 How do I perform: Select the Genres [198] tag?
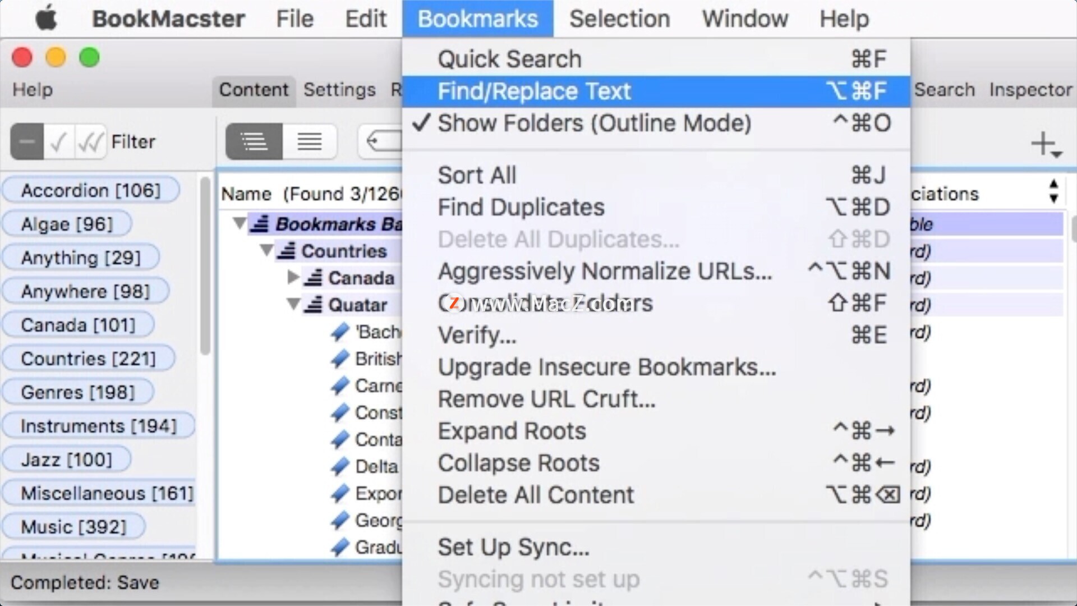coord(78,392)
